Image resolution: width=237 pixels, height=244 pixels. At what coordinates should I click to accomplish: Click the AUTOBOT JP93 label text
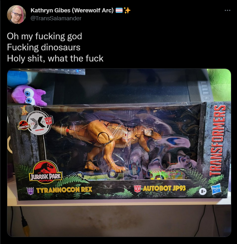tap(164, 188)
